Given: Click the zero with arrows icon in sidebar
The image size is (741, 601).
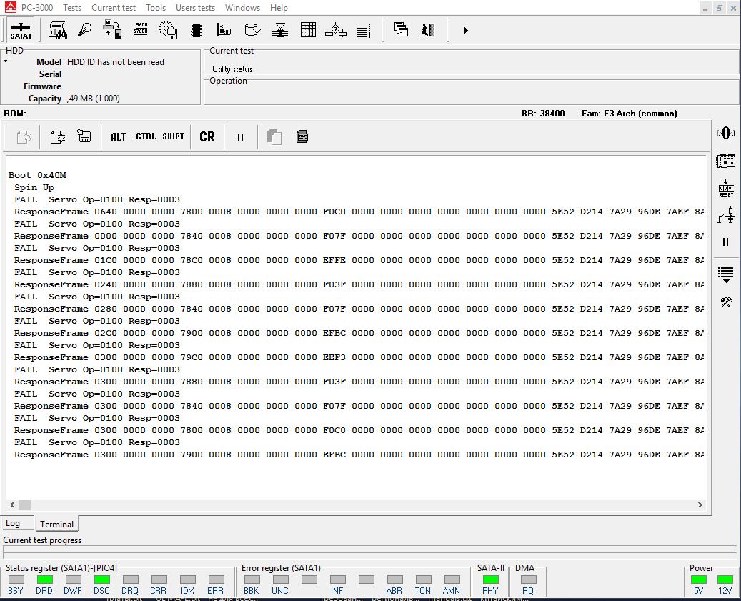Looking at the screenshot, I should coord(726,133).
